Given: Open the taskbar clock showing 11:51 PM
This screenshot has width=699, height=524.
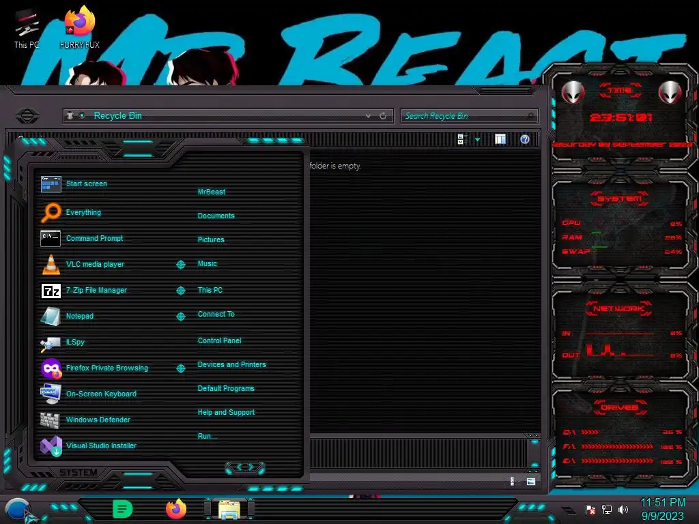Looking at the screenshot, I should (x=662, y=509).
